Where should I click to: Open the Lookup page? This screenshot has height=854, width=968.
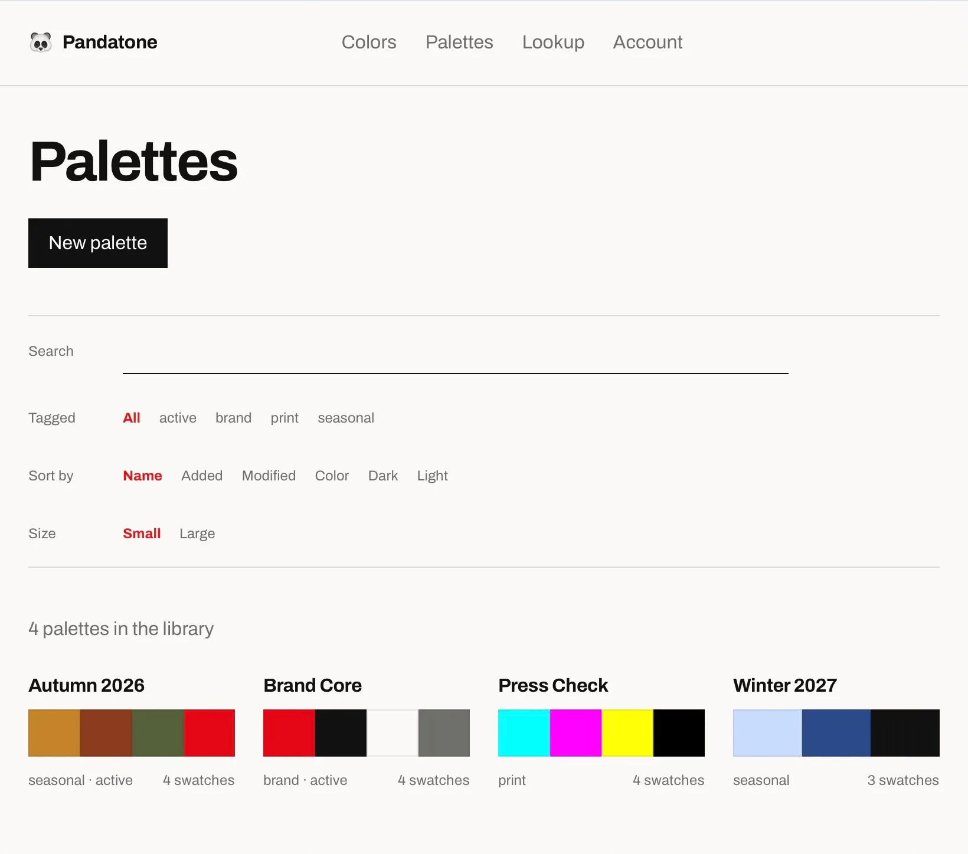point(553,42)
